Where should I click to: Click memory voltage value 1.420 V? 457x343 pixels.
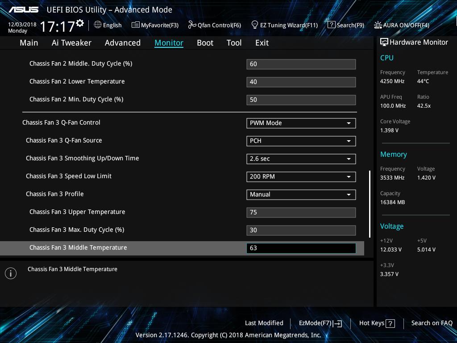[426, 178]
